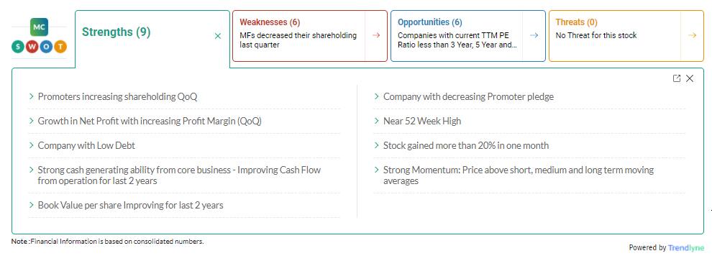This screenshot has height=261, width=712.
Task: Click the orange T circle icon
Action: [x=60, y=46]
